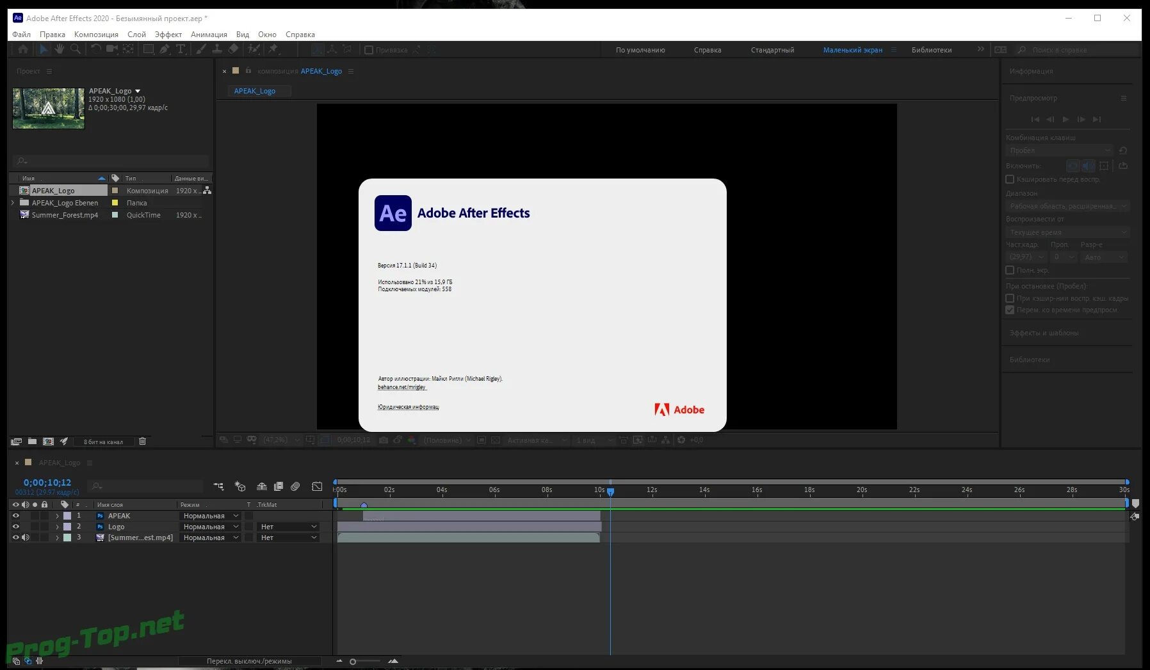This screenshot has width=1150, height=670.
Task: Switch to Библиотеки workspace
Action: click(932, 50)
